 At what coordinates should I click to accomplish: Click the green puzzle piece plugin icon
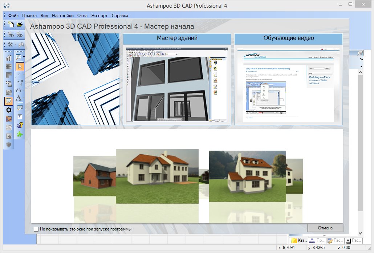20,134
